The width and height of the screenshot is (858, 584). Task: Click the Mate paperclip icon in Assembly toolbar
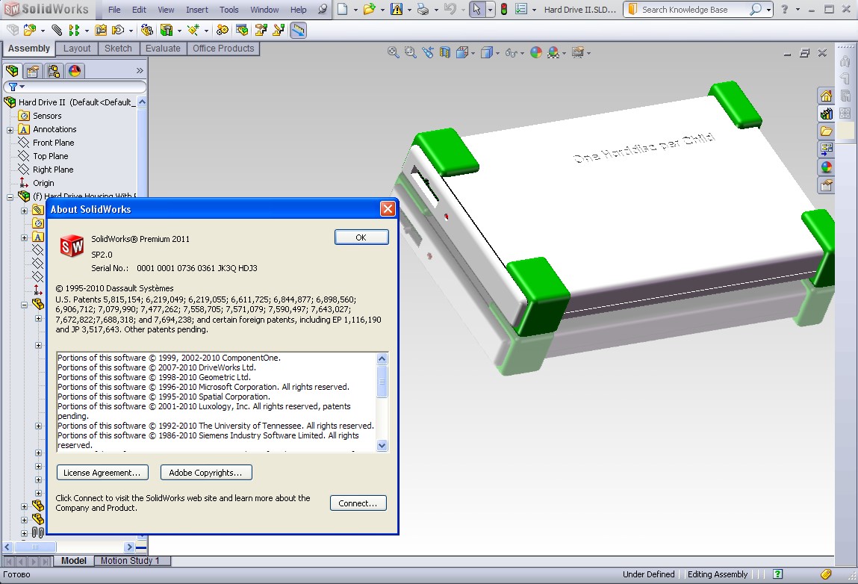tap(57, 30)
